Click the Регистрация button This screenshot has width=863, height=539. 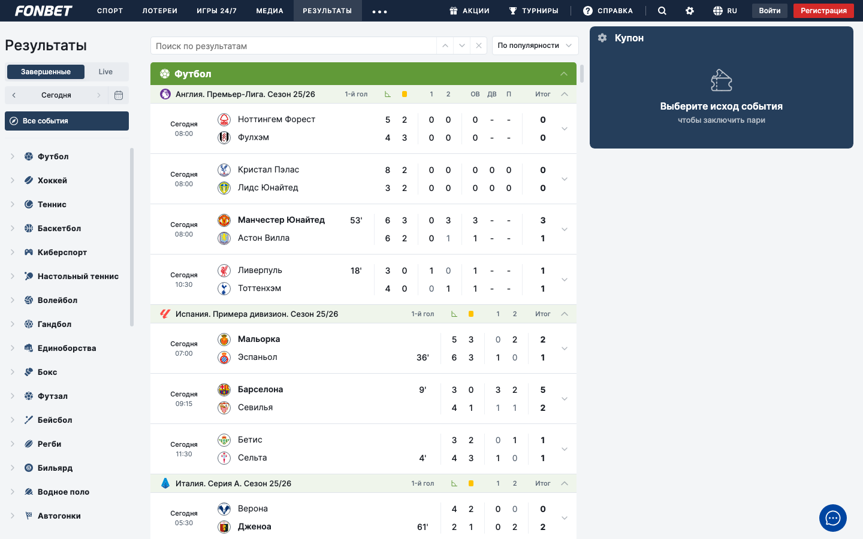coord(823,11)
